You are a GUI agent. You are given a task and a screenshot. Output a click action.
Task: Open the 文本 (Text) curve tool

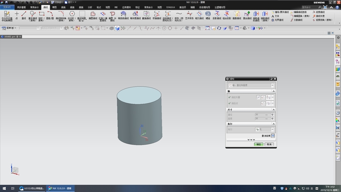(276, 16)
